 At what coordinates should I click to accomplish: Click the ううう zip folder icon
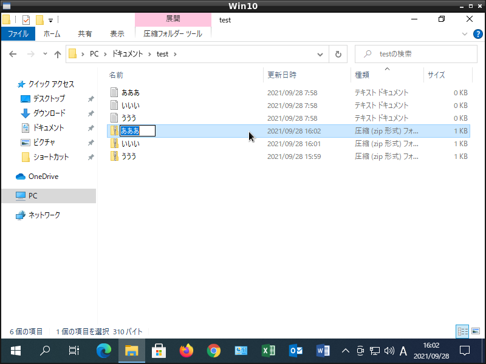pyautogui.click(x=114, y=157)
